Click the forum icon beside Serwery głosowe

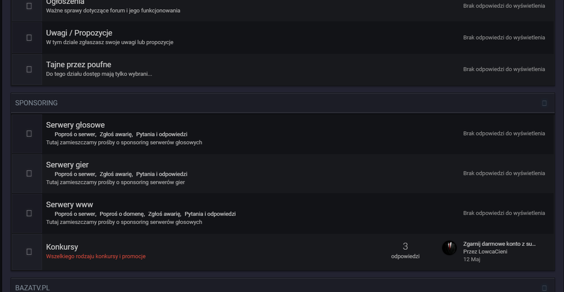click(x=29, y=133)
